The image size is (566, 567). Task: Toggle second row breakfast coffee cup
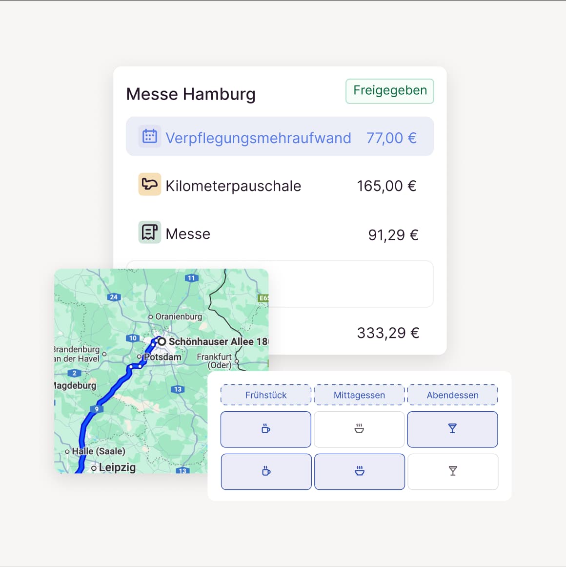[266, 471]
